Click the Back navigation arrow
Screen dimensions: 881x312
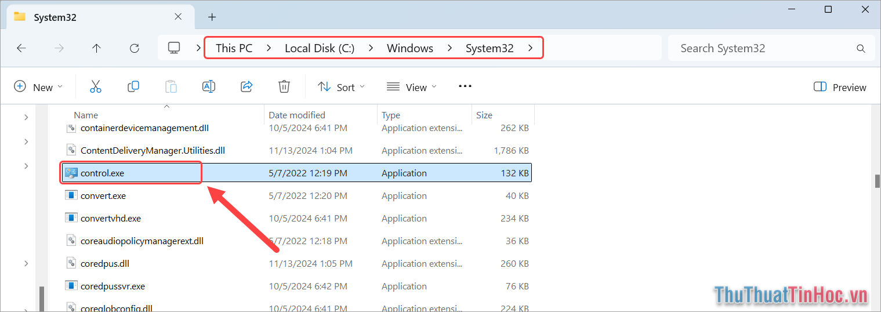click(x=21, y=48)
